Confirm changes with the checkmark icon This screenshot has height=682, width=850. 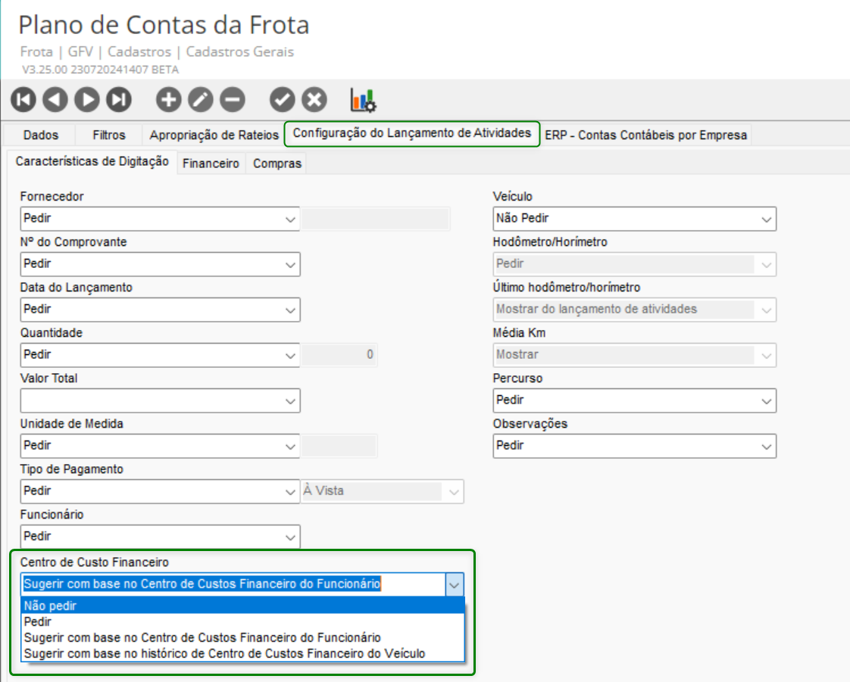click(282, 99)
